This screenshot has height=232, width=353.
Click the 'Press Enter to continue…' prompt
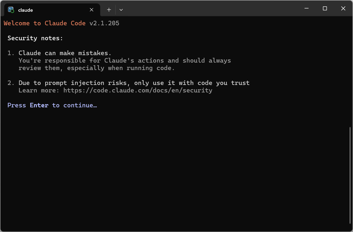(x=52, y=105)
